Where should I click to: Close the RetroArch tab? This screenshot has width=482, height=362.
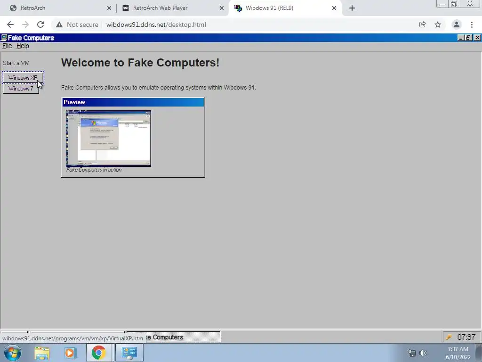[109, 8]
